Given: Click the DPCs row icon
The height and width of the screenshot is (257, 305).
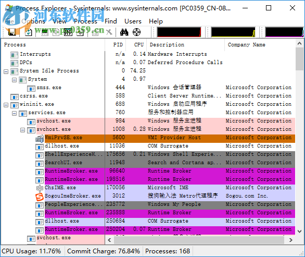Looking at the screenshot, I should click(x=15, y=64).
